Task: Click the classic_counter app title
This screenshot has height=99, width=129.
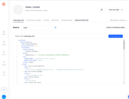Action: [33, 7]
